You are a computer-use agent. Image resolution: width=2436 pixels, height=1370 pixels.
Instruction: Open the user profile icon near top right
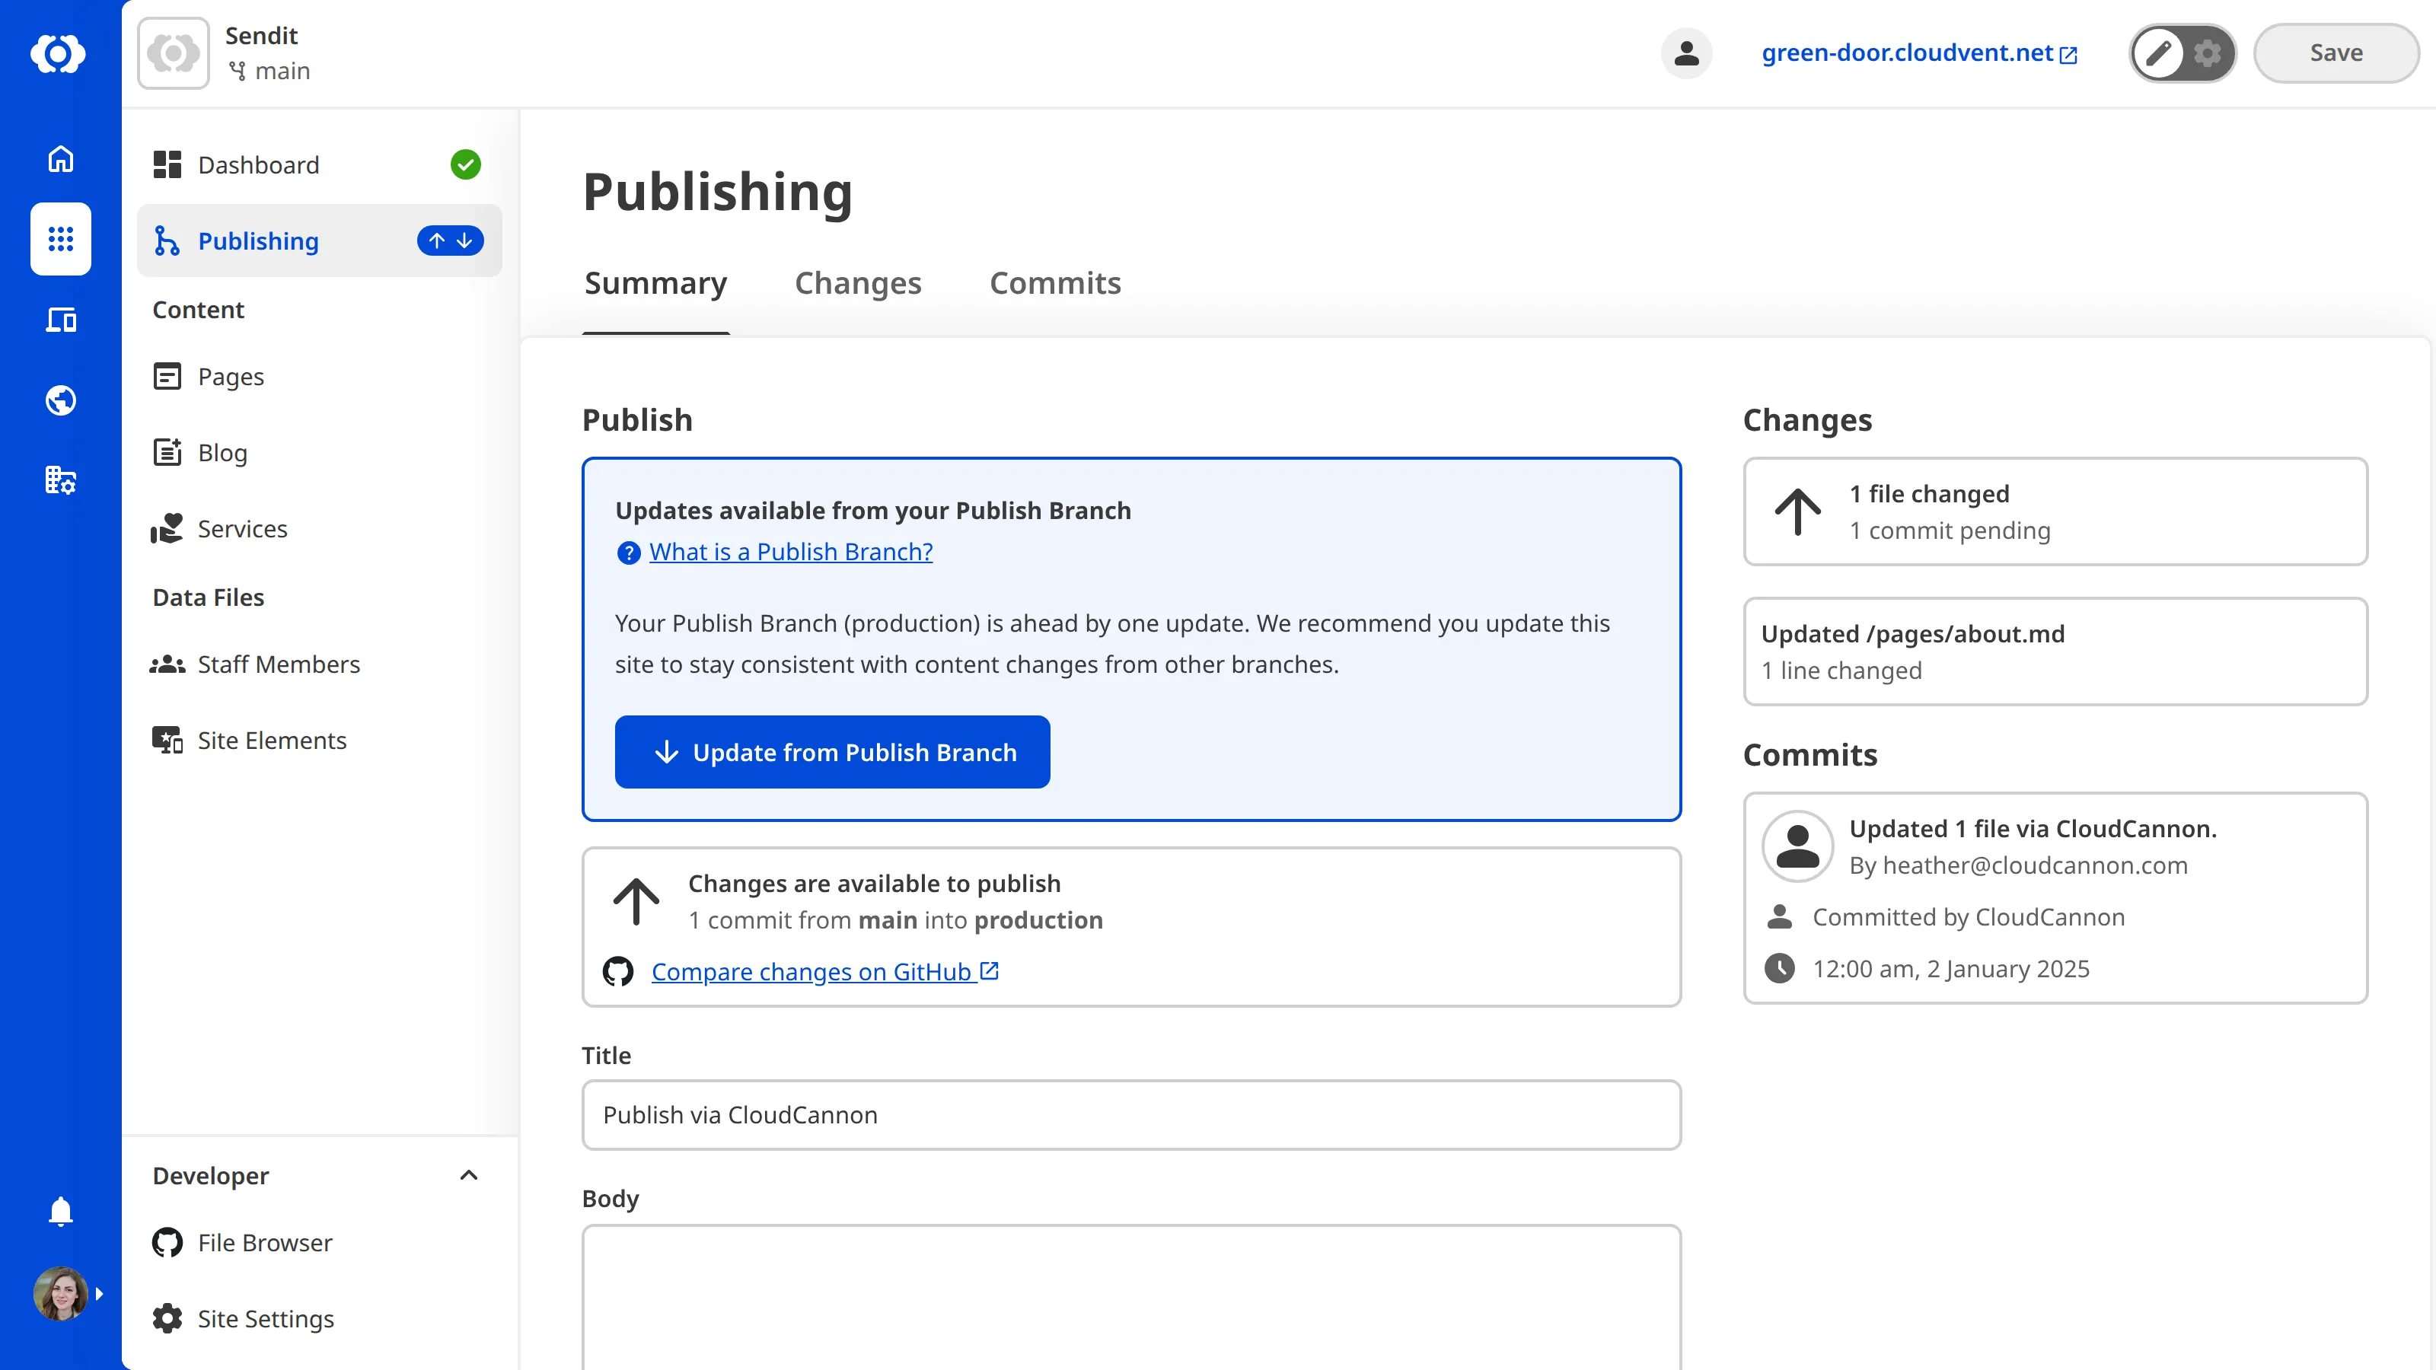[1687, 53]
